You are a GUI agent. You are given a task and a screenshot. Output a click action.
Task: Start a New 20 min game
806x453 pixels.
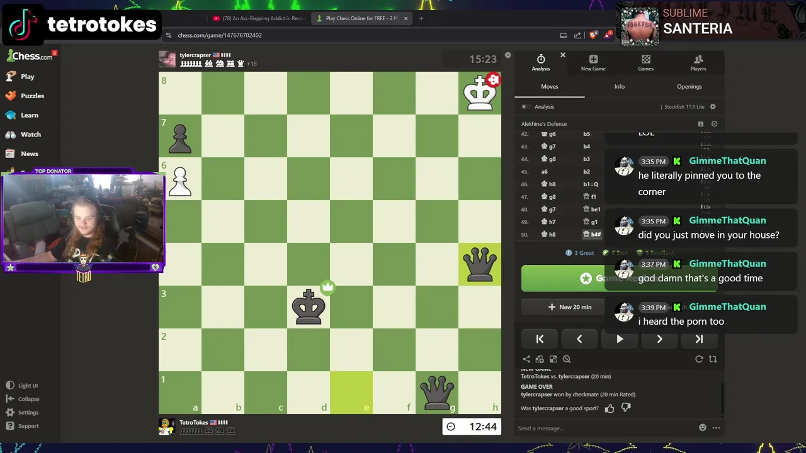click(x=569, y=307)
